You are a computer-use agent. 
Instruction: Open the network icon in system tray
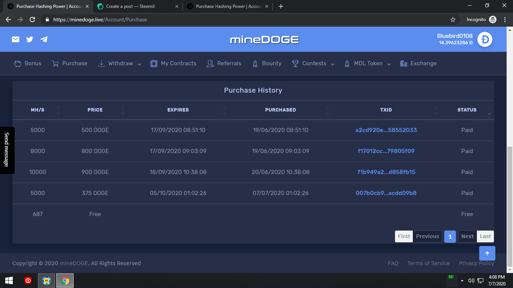pyautogui.click(x=480, y=280)
